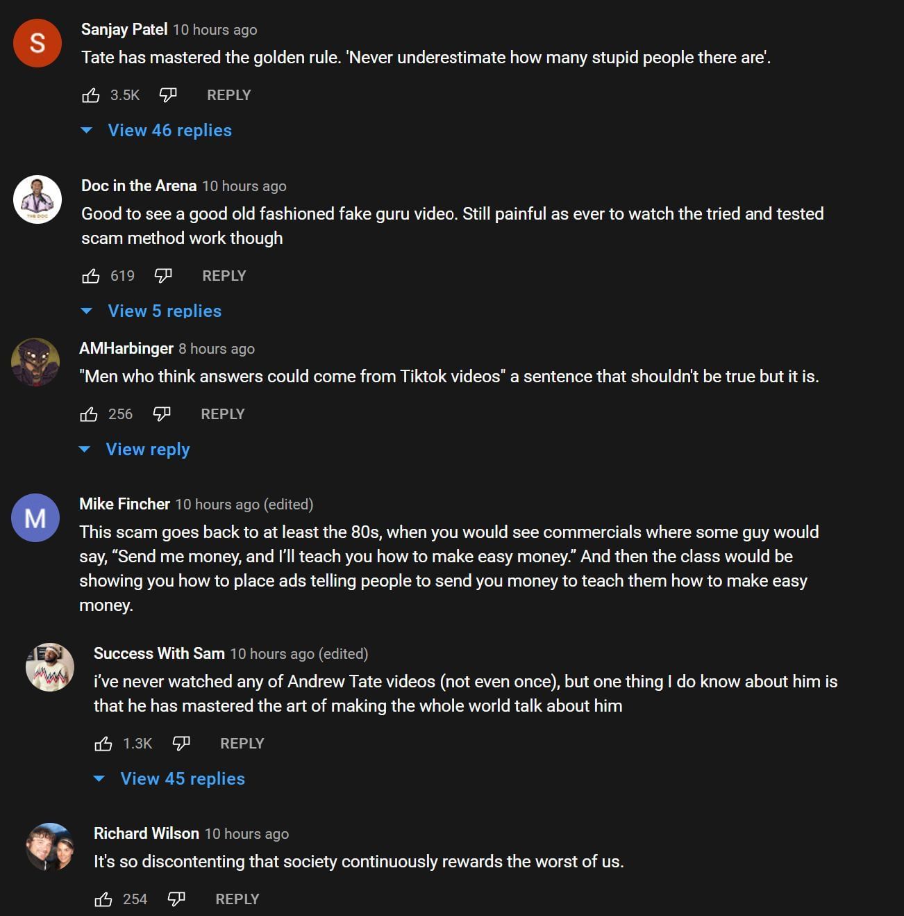Dislike Success With Sam's comment
This screenshot has height=916, width=904.
click(181, 744)
